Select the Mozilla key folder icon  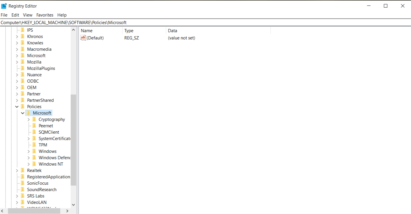[22, 62]
